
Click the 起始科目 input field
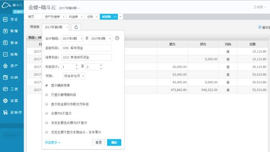86,48
